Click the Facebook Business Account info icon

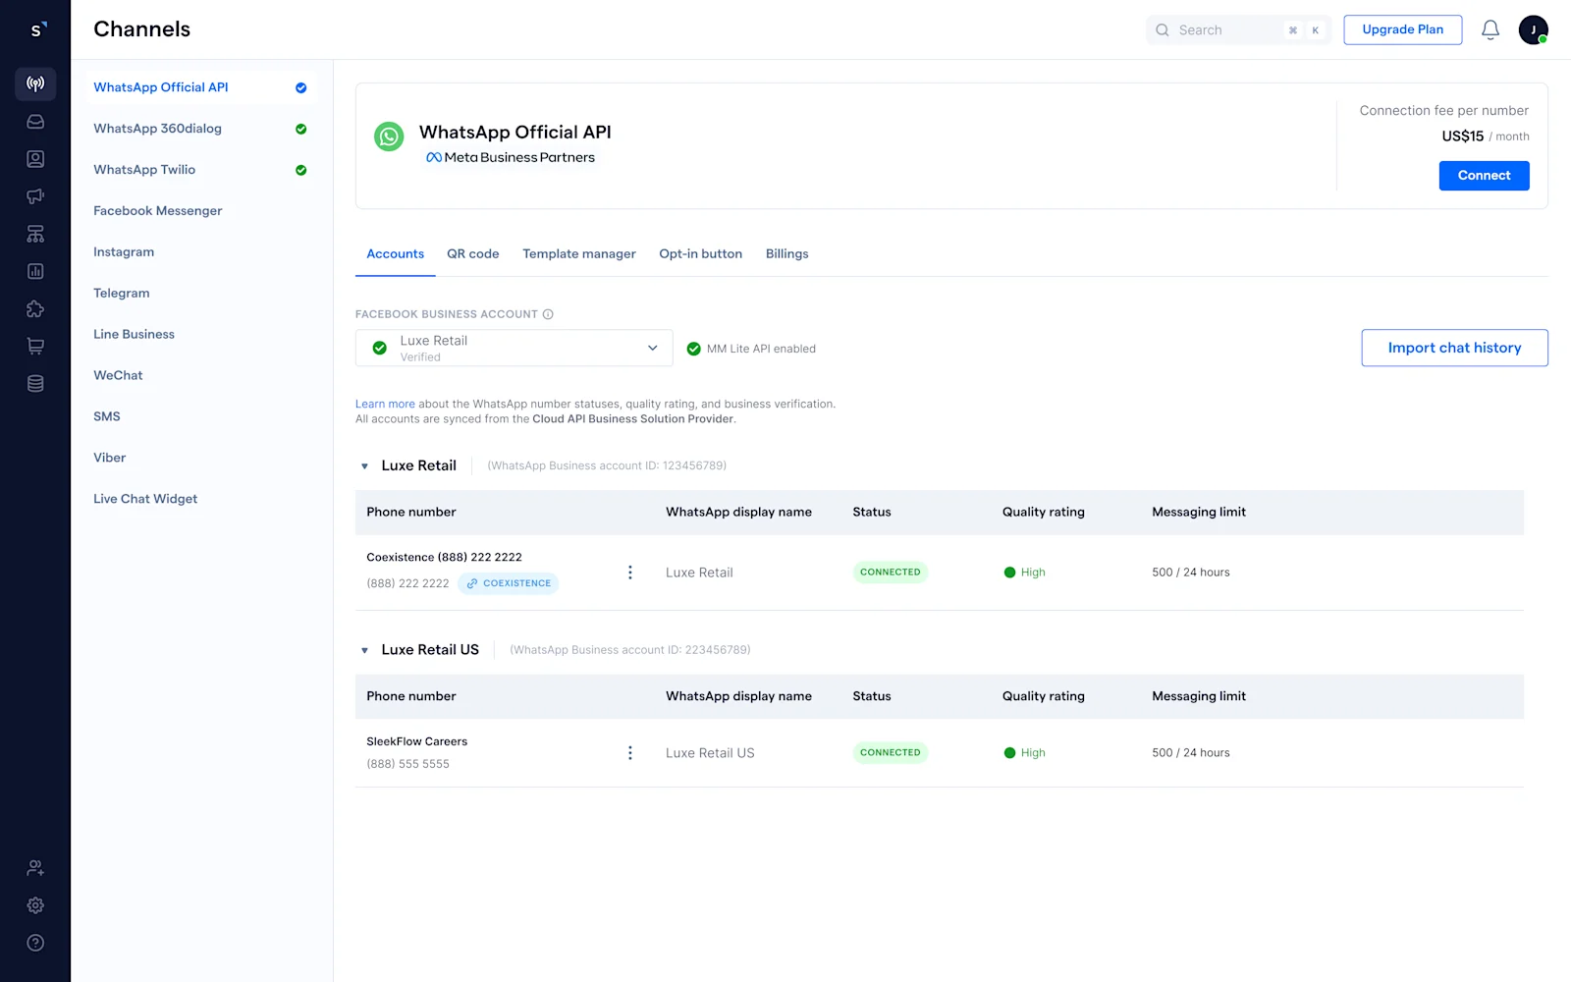pyautogui.click(x=548, y=314)
